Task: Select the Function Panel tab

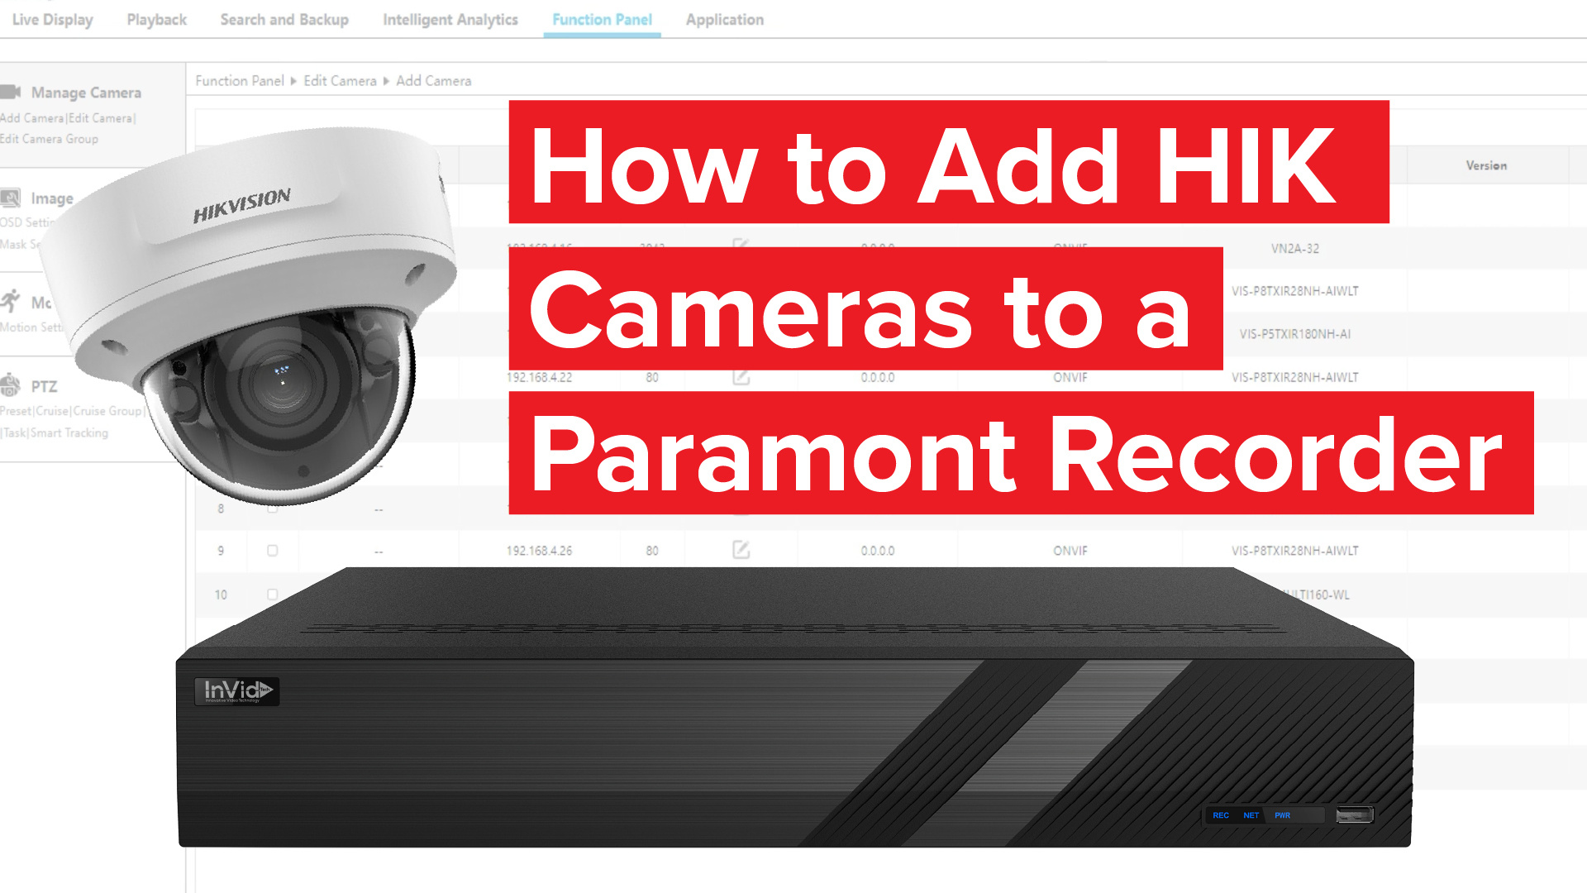Action: coord(602,19)
